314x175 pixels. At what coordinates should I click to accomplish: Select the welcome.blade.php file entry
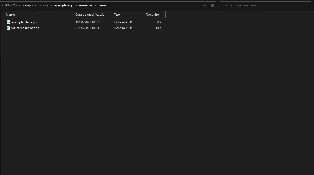(25, 28)
